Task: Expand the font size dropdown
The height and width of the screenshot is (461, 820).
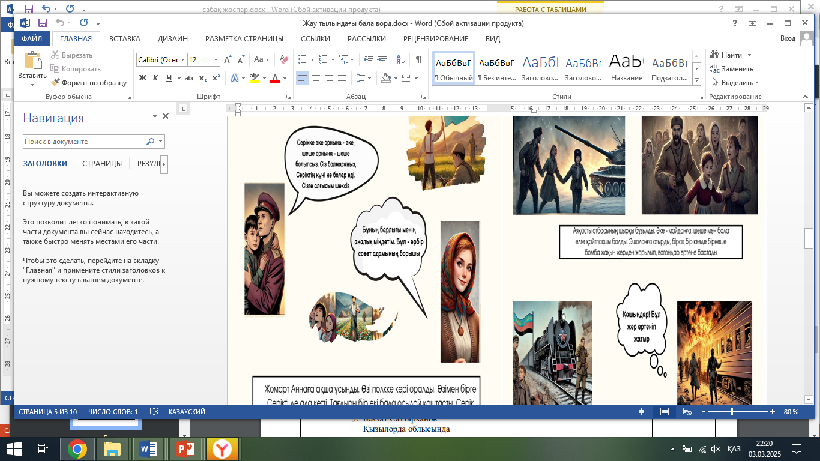Action: [216, 60]
